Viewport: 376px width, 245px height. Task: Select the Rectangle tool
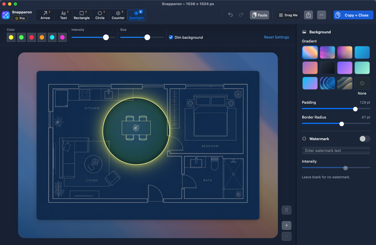[82, 15]
